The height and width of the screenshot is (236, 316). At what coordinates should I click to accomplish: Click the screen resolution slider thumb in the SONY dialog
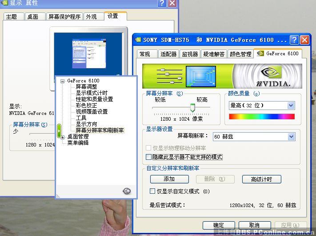(192, 108)
